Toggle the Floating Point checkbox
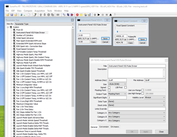Image resolution: width=177 pixels, height=137 pixels. click(x=109, y=90)
